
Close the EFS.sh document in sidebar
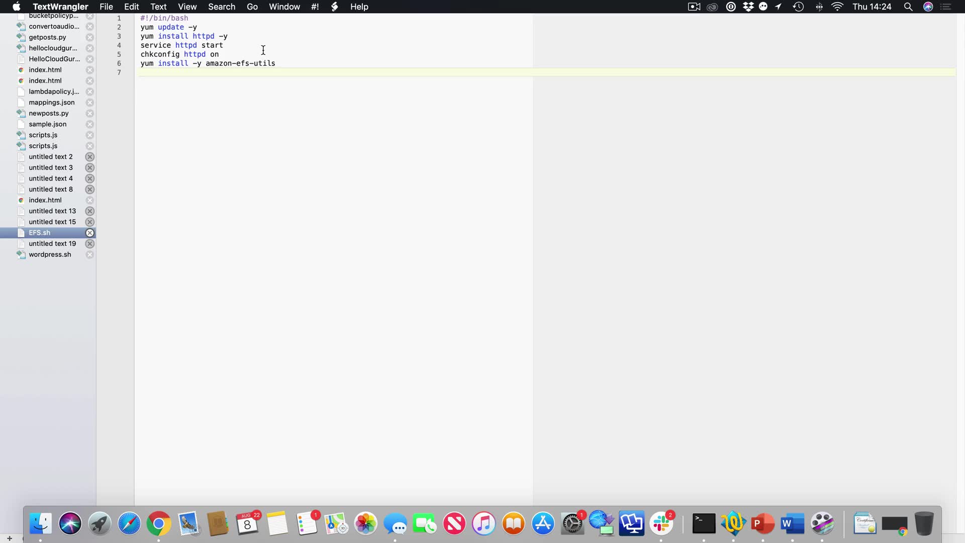click(89, 233)
